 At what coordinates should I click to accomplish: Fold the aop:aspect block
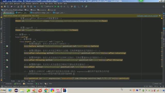(x=10, y=42)
